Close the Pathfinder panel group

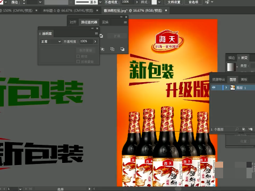(x=126, y=17)
